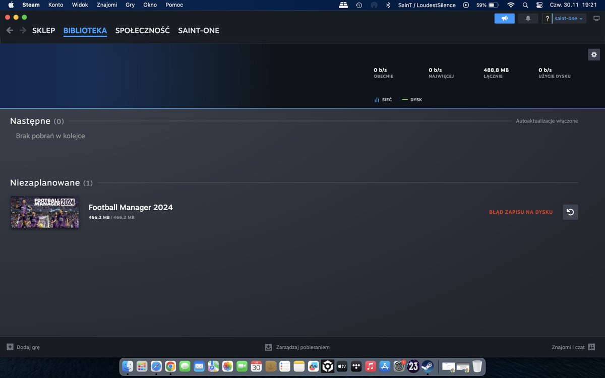Click the battery 59% indicator
Viewport: 605px width, 378px height.
coord(488,5)
